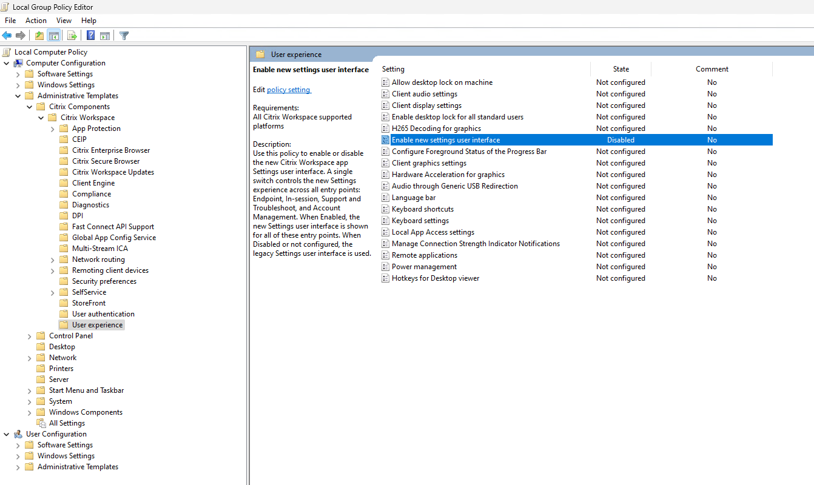The width and height of the screenshot is (814, 485).
Task: Expand the SelfService folder
Action: click(x=53, y=292)
